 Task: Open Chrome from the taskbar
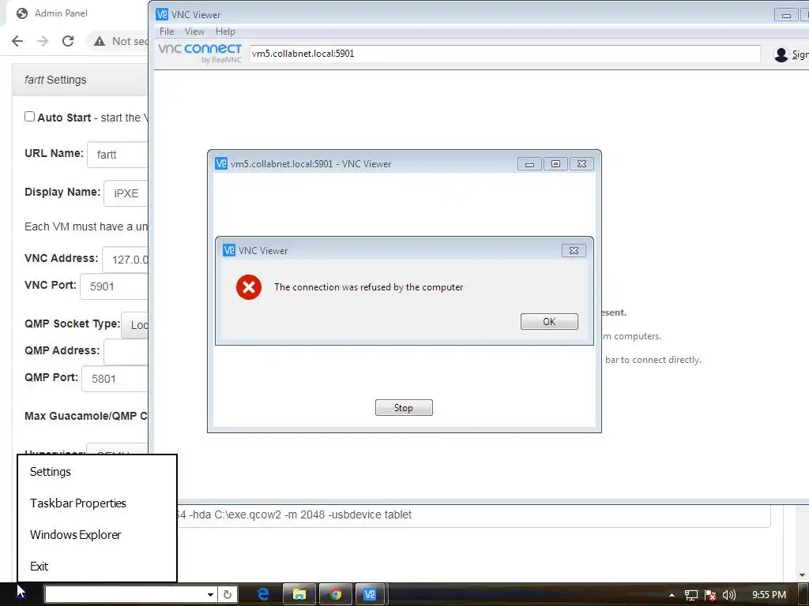pyautogui.click(x=335, y=594)
